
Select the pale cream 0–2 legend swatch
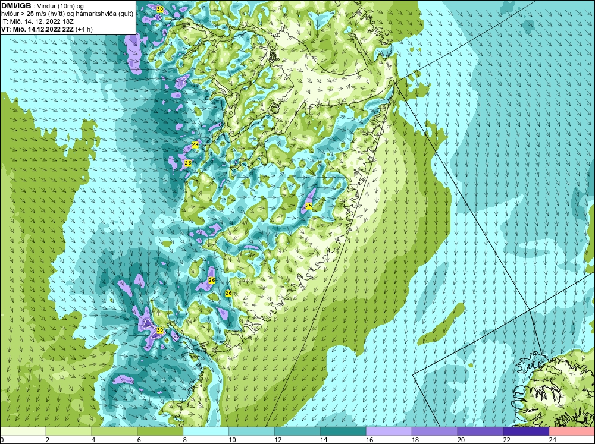(23, 432)
